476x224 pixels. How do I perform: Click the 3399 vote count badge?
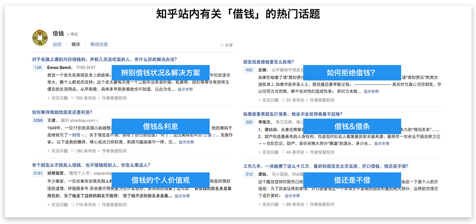click(38, 120)
